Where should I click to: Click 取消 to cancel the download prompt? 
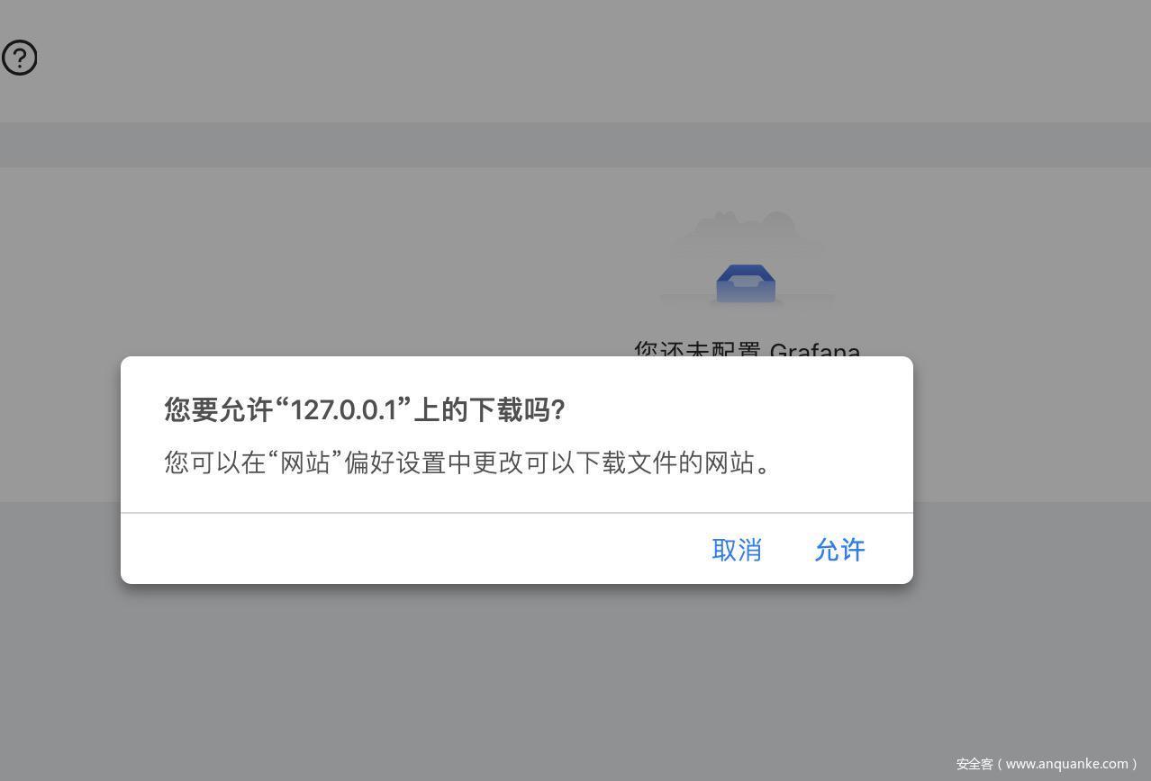pyautogui.click(x=737, y=549)
